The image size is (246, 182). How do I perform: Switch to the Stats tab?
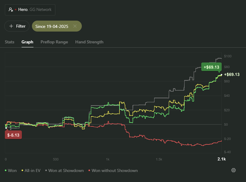(9, 42)
